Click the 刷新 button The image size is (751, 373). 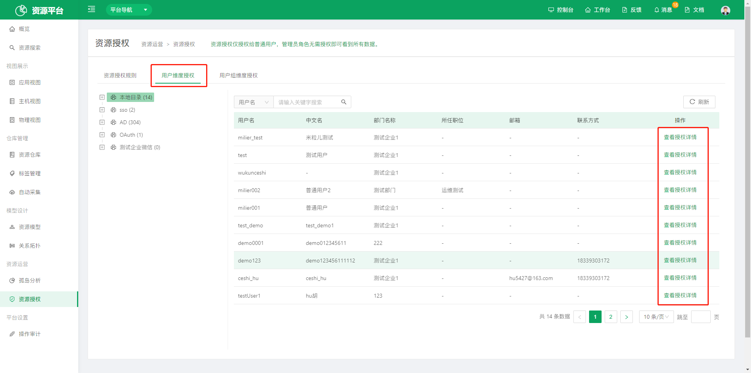[699, 102]
